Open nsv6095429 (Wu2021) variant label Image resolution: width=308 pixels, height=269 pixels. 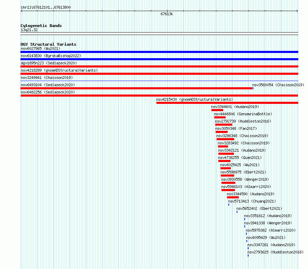tap(266, 237)
